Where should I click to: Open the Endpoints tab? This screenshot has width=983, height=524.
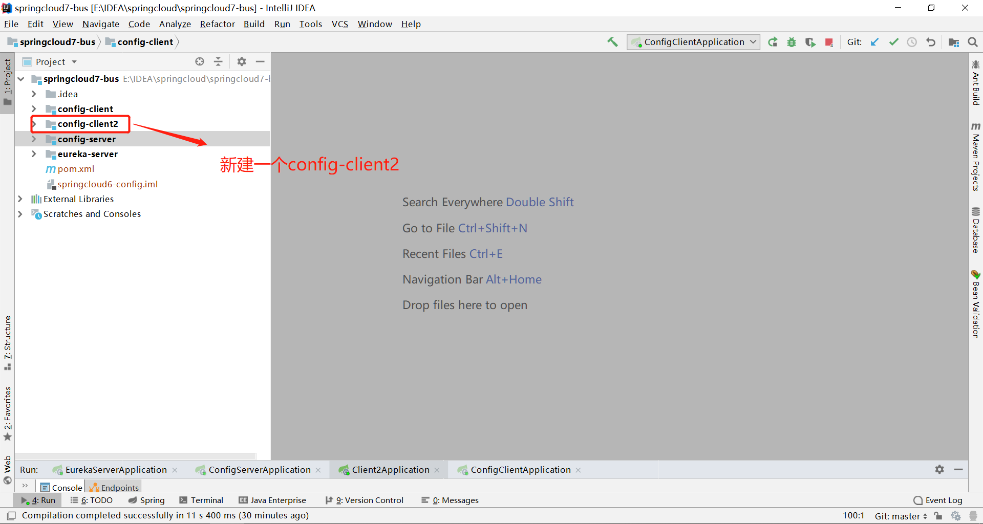(114, 488)
